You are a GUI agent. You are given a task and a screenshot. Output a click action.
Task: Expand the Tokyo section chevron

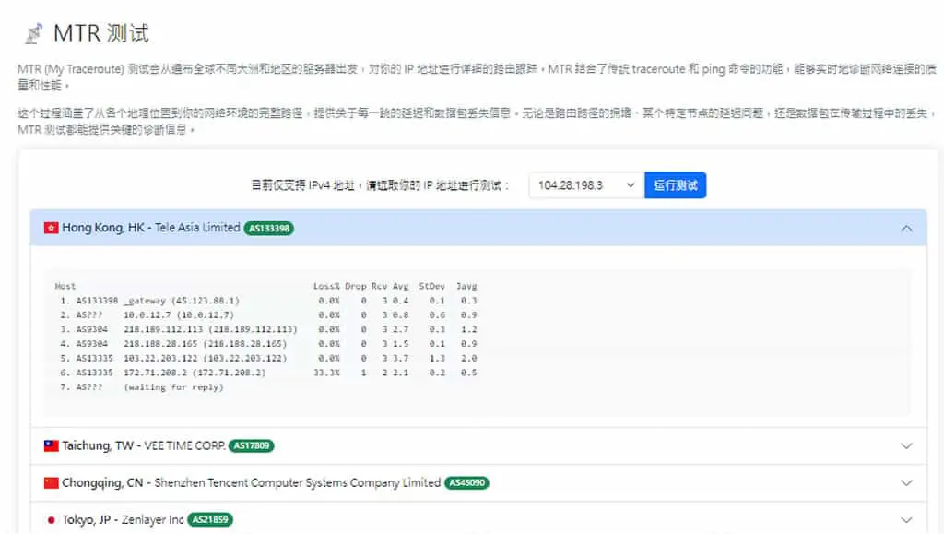(906, 520)
